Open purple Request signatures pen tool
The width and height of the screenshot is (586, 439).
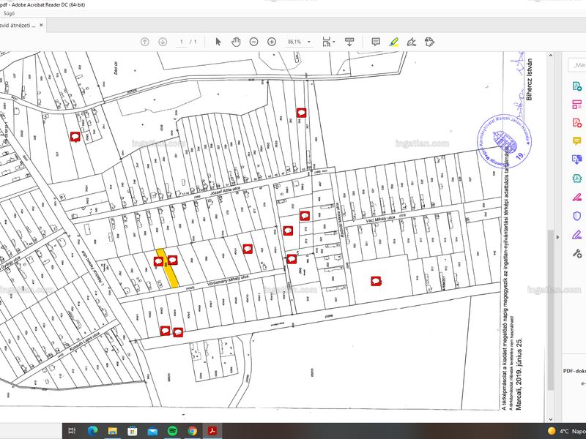[576, 235]
